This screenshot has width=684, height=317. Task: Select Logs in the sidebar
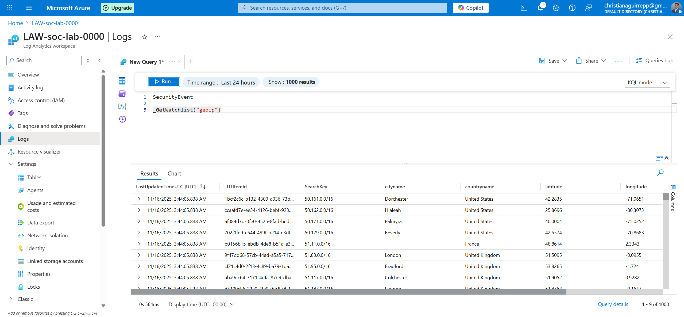pyautogui.click(x=23, y=139)
